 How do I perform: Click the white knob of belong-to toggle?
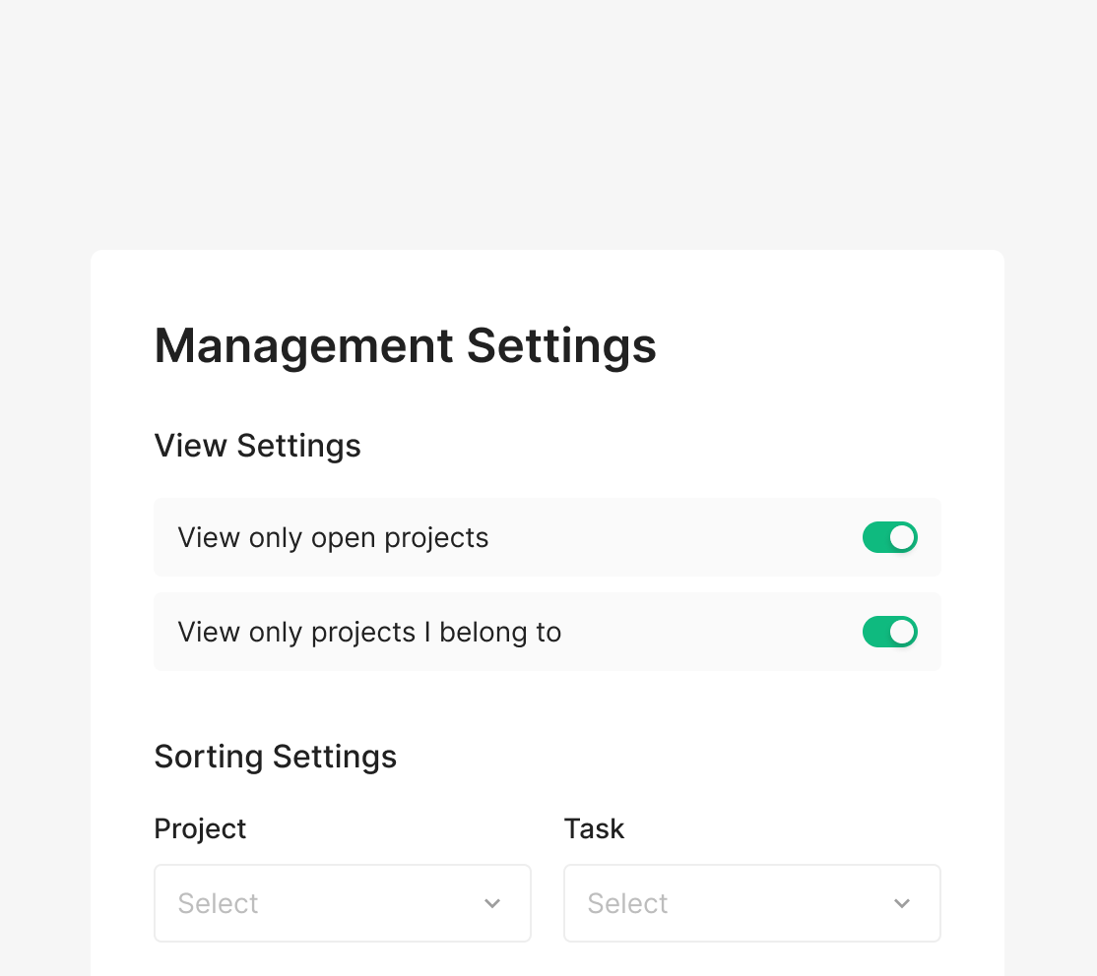pos(902,632)
